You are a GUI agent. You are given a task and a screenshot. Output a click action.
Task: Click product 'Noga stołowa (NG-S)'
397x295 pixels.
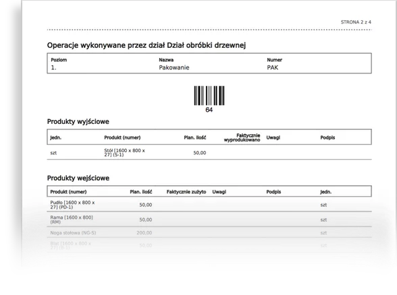[x=73, y=233]
